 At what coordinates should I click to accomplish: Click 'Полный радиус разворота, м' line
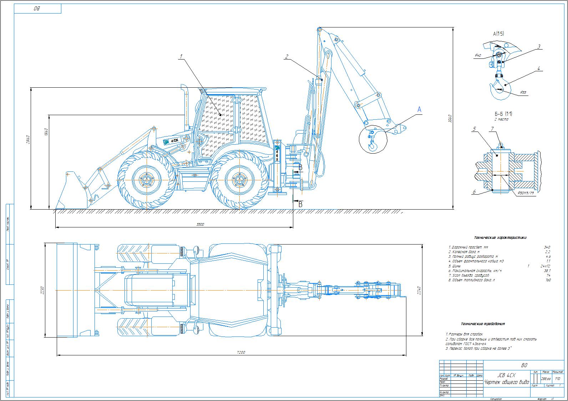(x=473, y=257)
